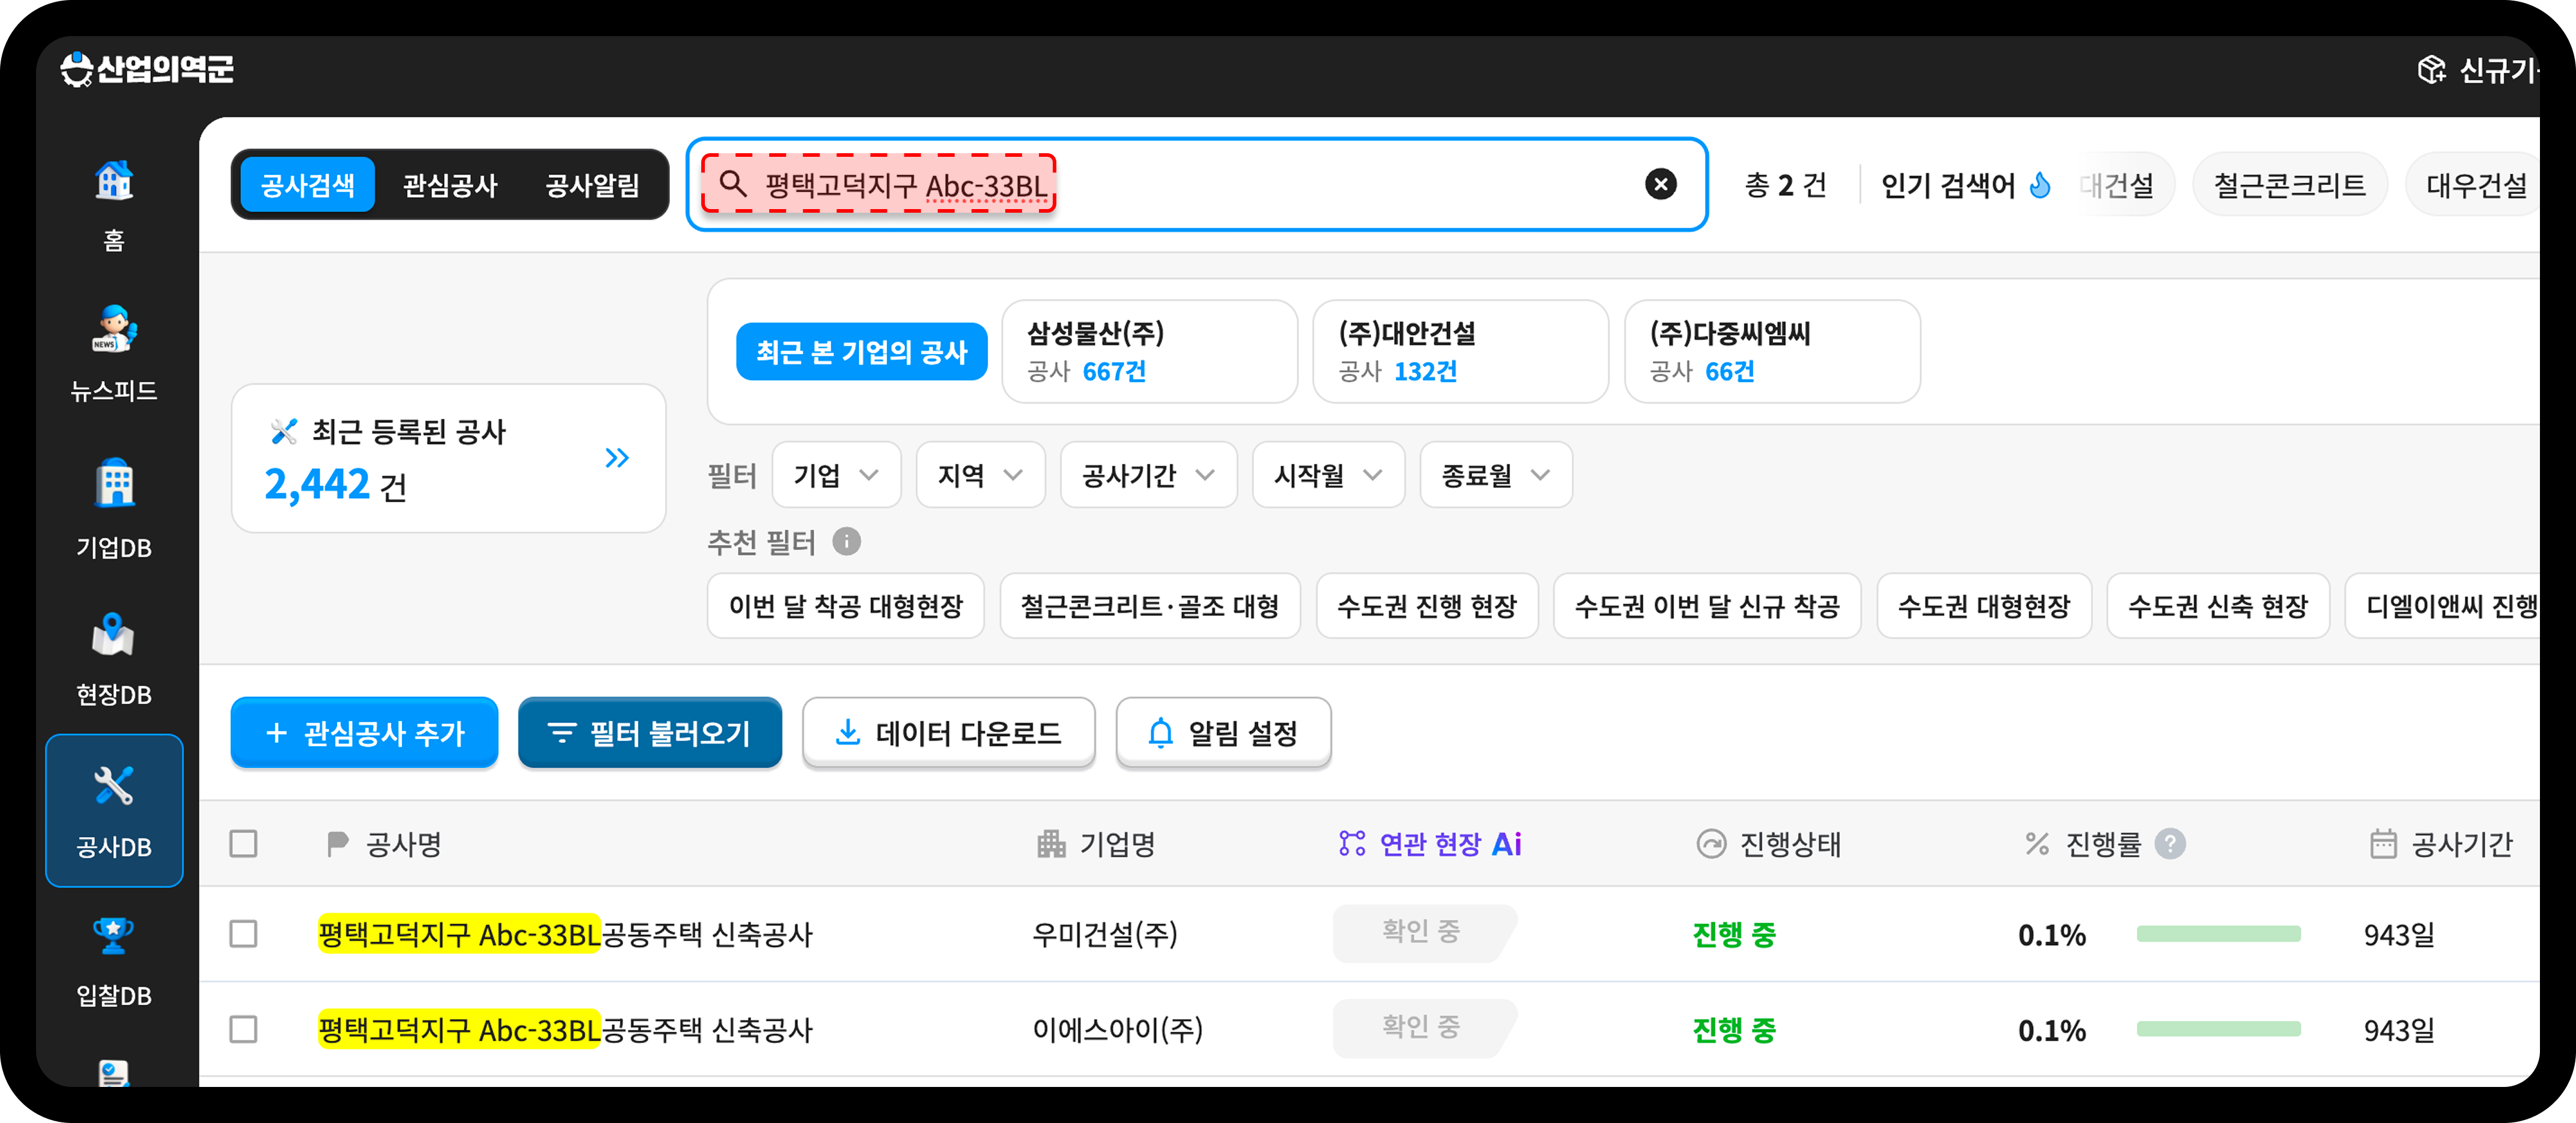Expand the 기업 filter dropdown
The image size is (2576, 1123).
coord(836,475)
